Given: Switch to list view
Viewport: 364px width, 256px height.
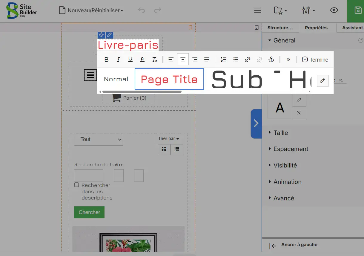Looking at the screenshot, I should 177,149.
